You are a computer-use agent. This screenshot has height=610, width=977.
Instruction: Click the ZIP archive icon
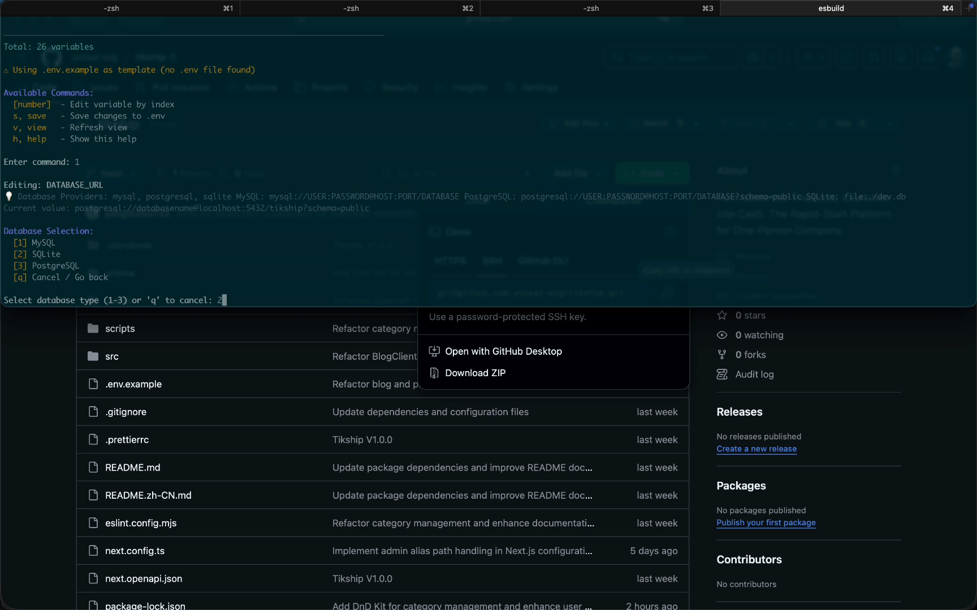point(434,373)
